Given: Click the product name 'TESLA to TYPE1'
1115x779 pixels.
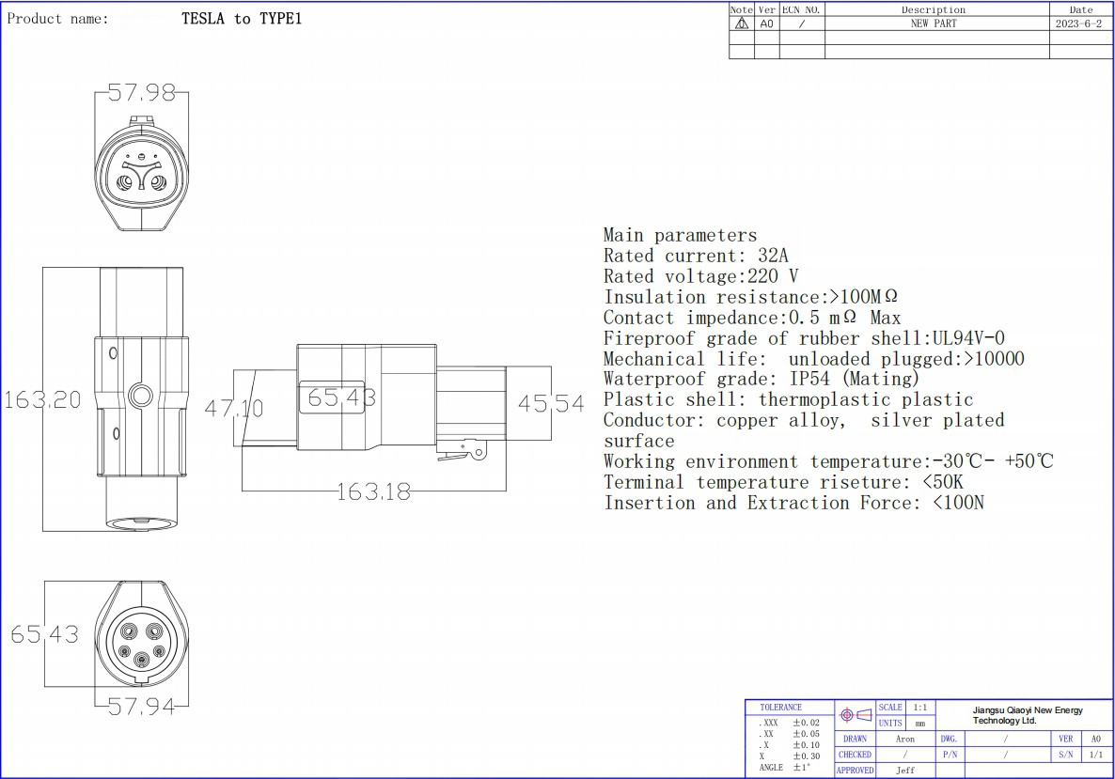Looking at the screenshot, I should point(242,19).
